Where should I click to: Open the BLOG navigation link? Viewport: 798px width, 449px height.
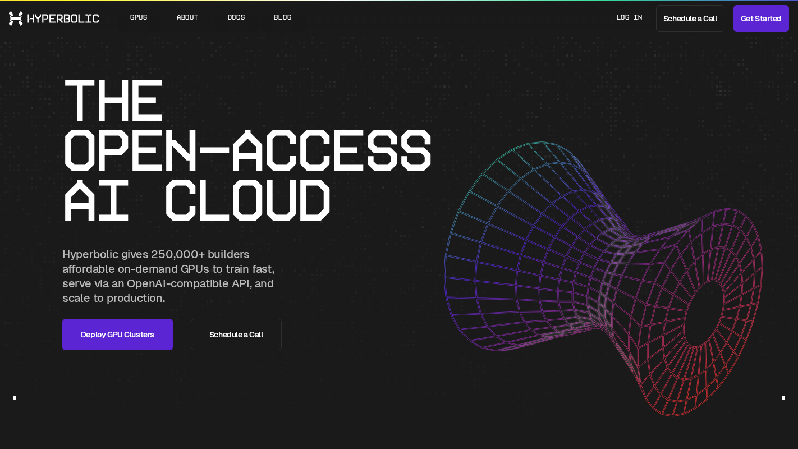pyautogui.click(x=282, y=17)
